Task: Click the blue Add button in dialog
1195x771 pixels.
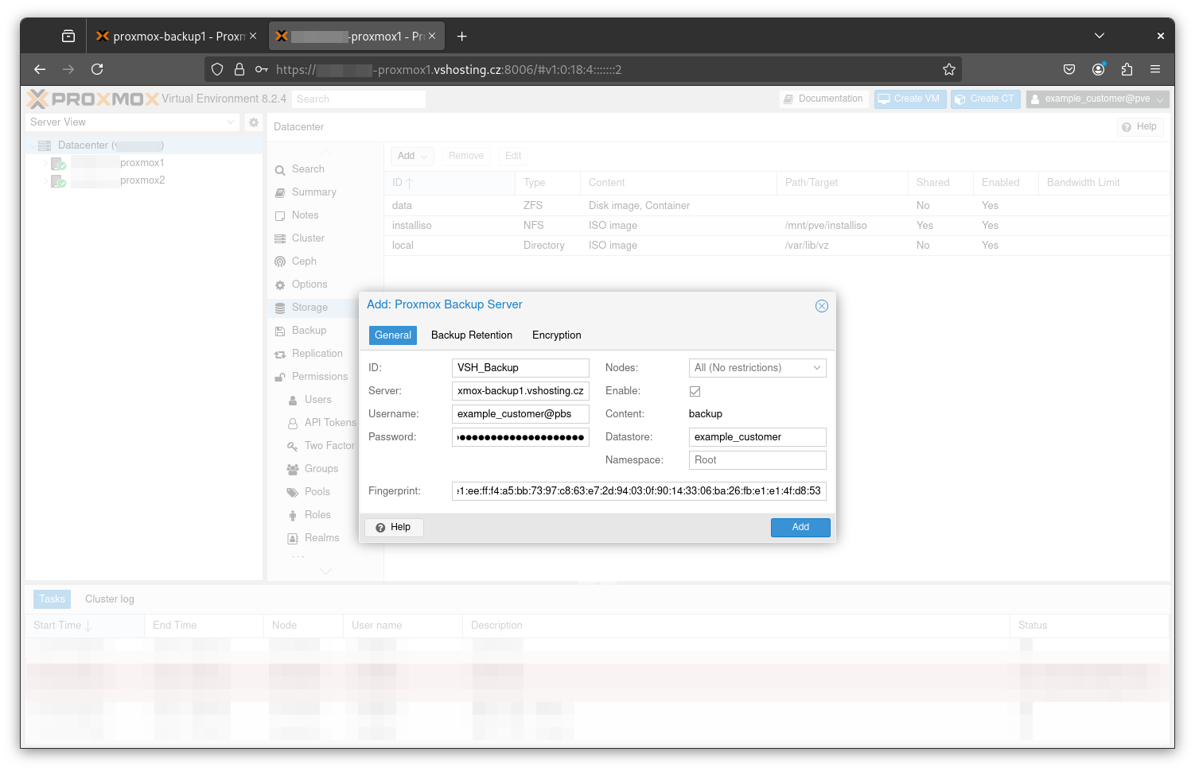Action: click(800, 528)
